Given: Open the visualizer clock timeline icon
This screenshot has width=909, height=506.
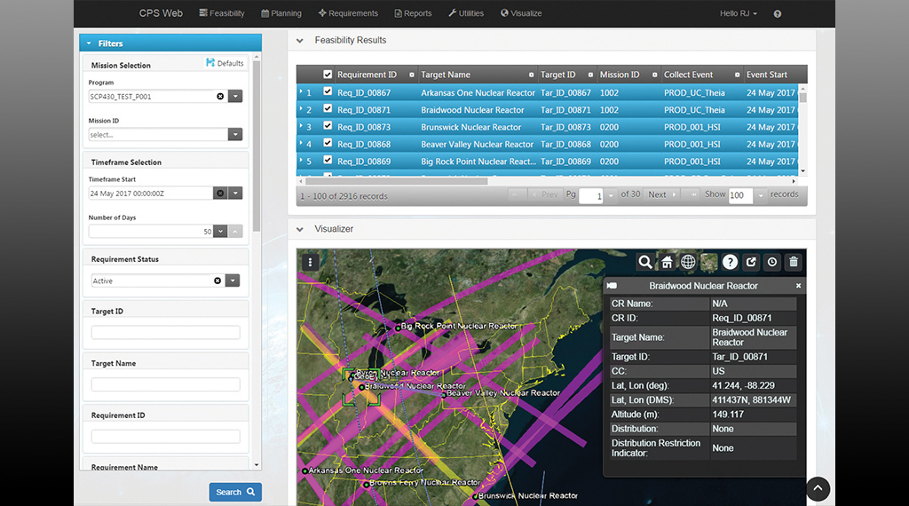Looking at the screenshot, I should click(772, 262).
